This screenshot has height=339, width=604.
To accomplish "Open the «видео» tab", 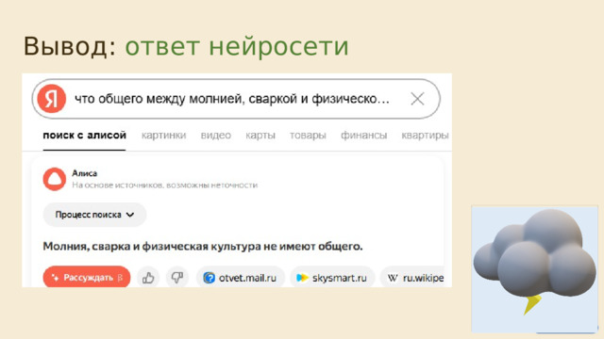I will pos(216,136).
